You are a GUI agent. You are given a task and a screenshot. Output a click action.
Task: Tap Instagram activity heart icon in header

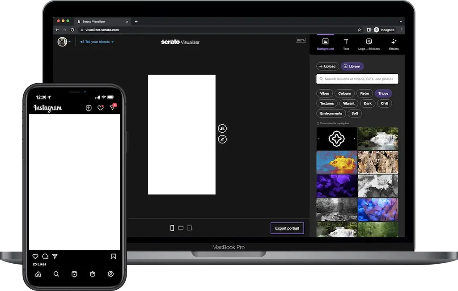(101, 108)
